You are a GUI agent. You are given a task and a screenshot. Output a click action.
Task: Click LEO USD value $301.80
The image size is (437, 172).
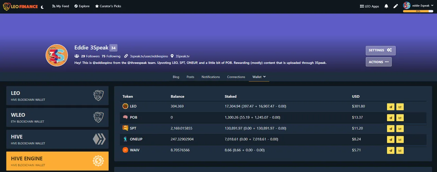point(358,106)
